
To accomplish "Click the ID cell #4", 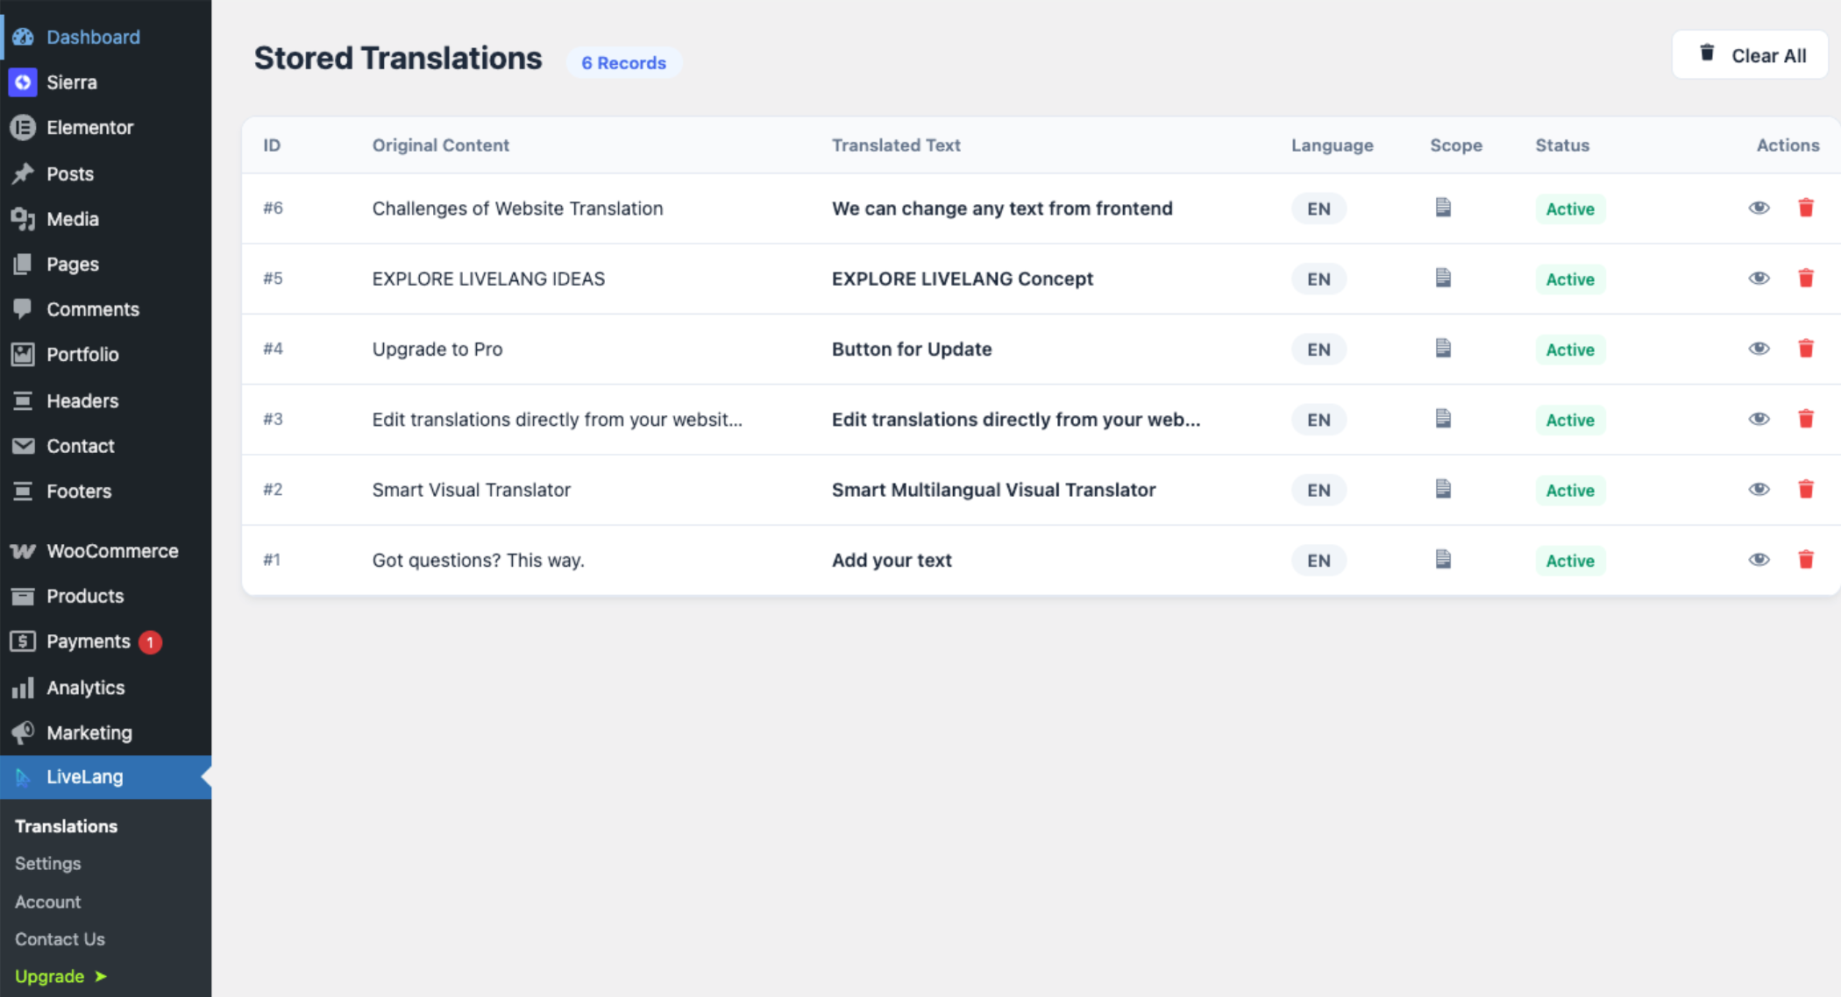I will coord(273,349).
